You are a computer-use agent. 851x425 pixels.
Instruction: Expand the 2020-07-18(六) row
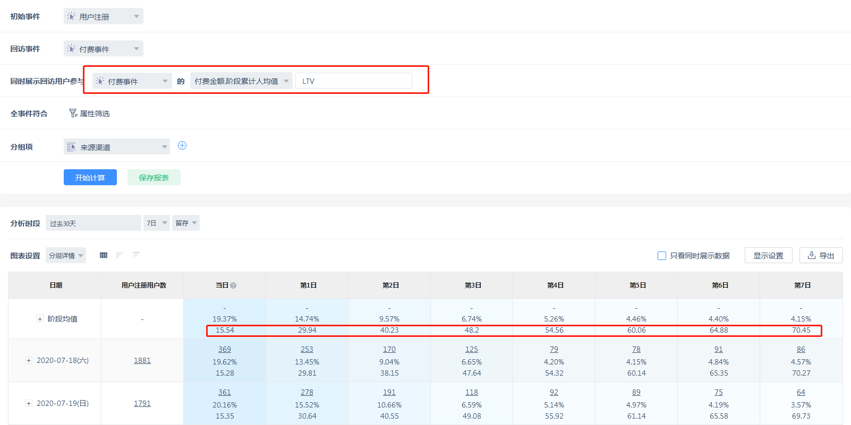coord(29,360)
